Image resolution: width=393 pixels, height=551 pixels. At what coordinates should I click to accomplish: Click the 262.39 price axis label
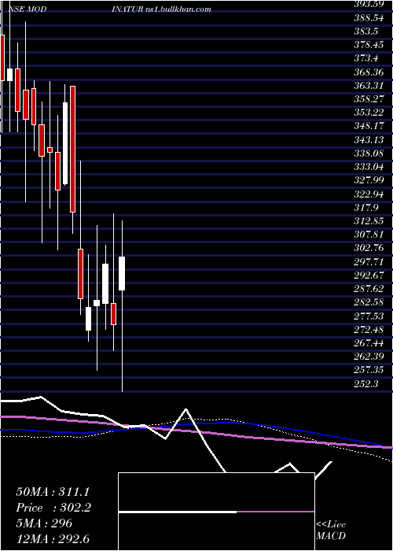369,357
